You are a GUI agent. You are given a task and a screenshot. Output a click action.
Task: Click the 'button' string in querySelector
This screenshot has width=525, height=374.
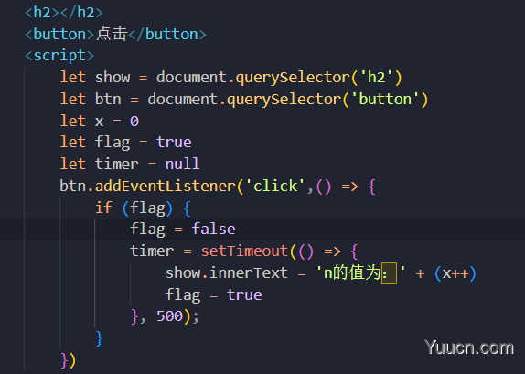385,100
